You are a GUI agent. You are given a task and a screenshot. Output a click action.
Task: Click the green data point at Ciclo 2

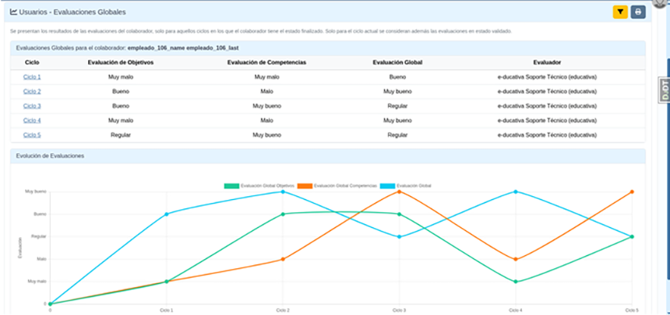(283, 214)
